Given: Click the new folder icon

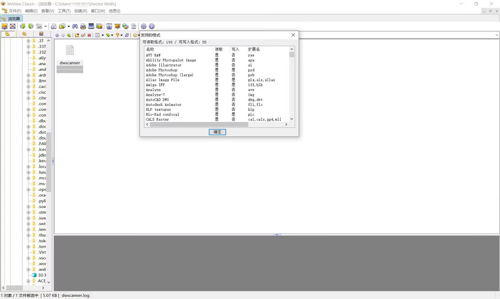Looking at the screenshot, I should [x=77, y=35].
